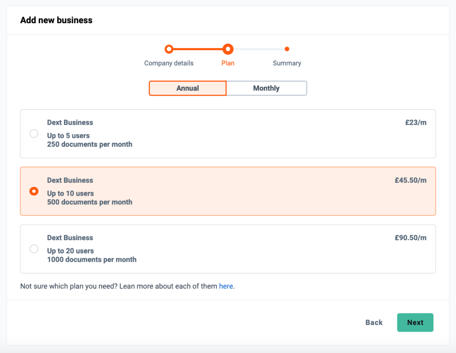Click the £23/m price
This screenshot has width=456, height=353.
click(x=416, y=123)
